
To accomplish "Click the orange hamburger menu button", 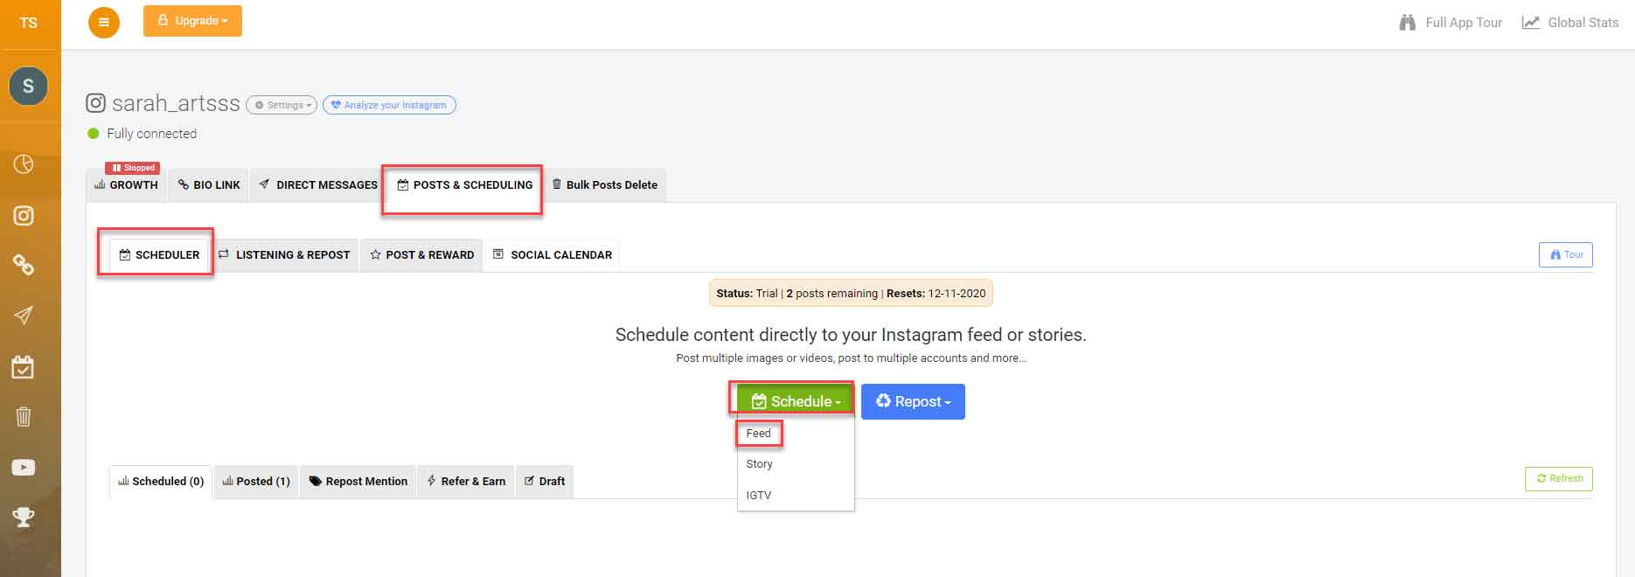I will click(x=104, y=20).
